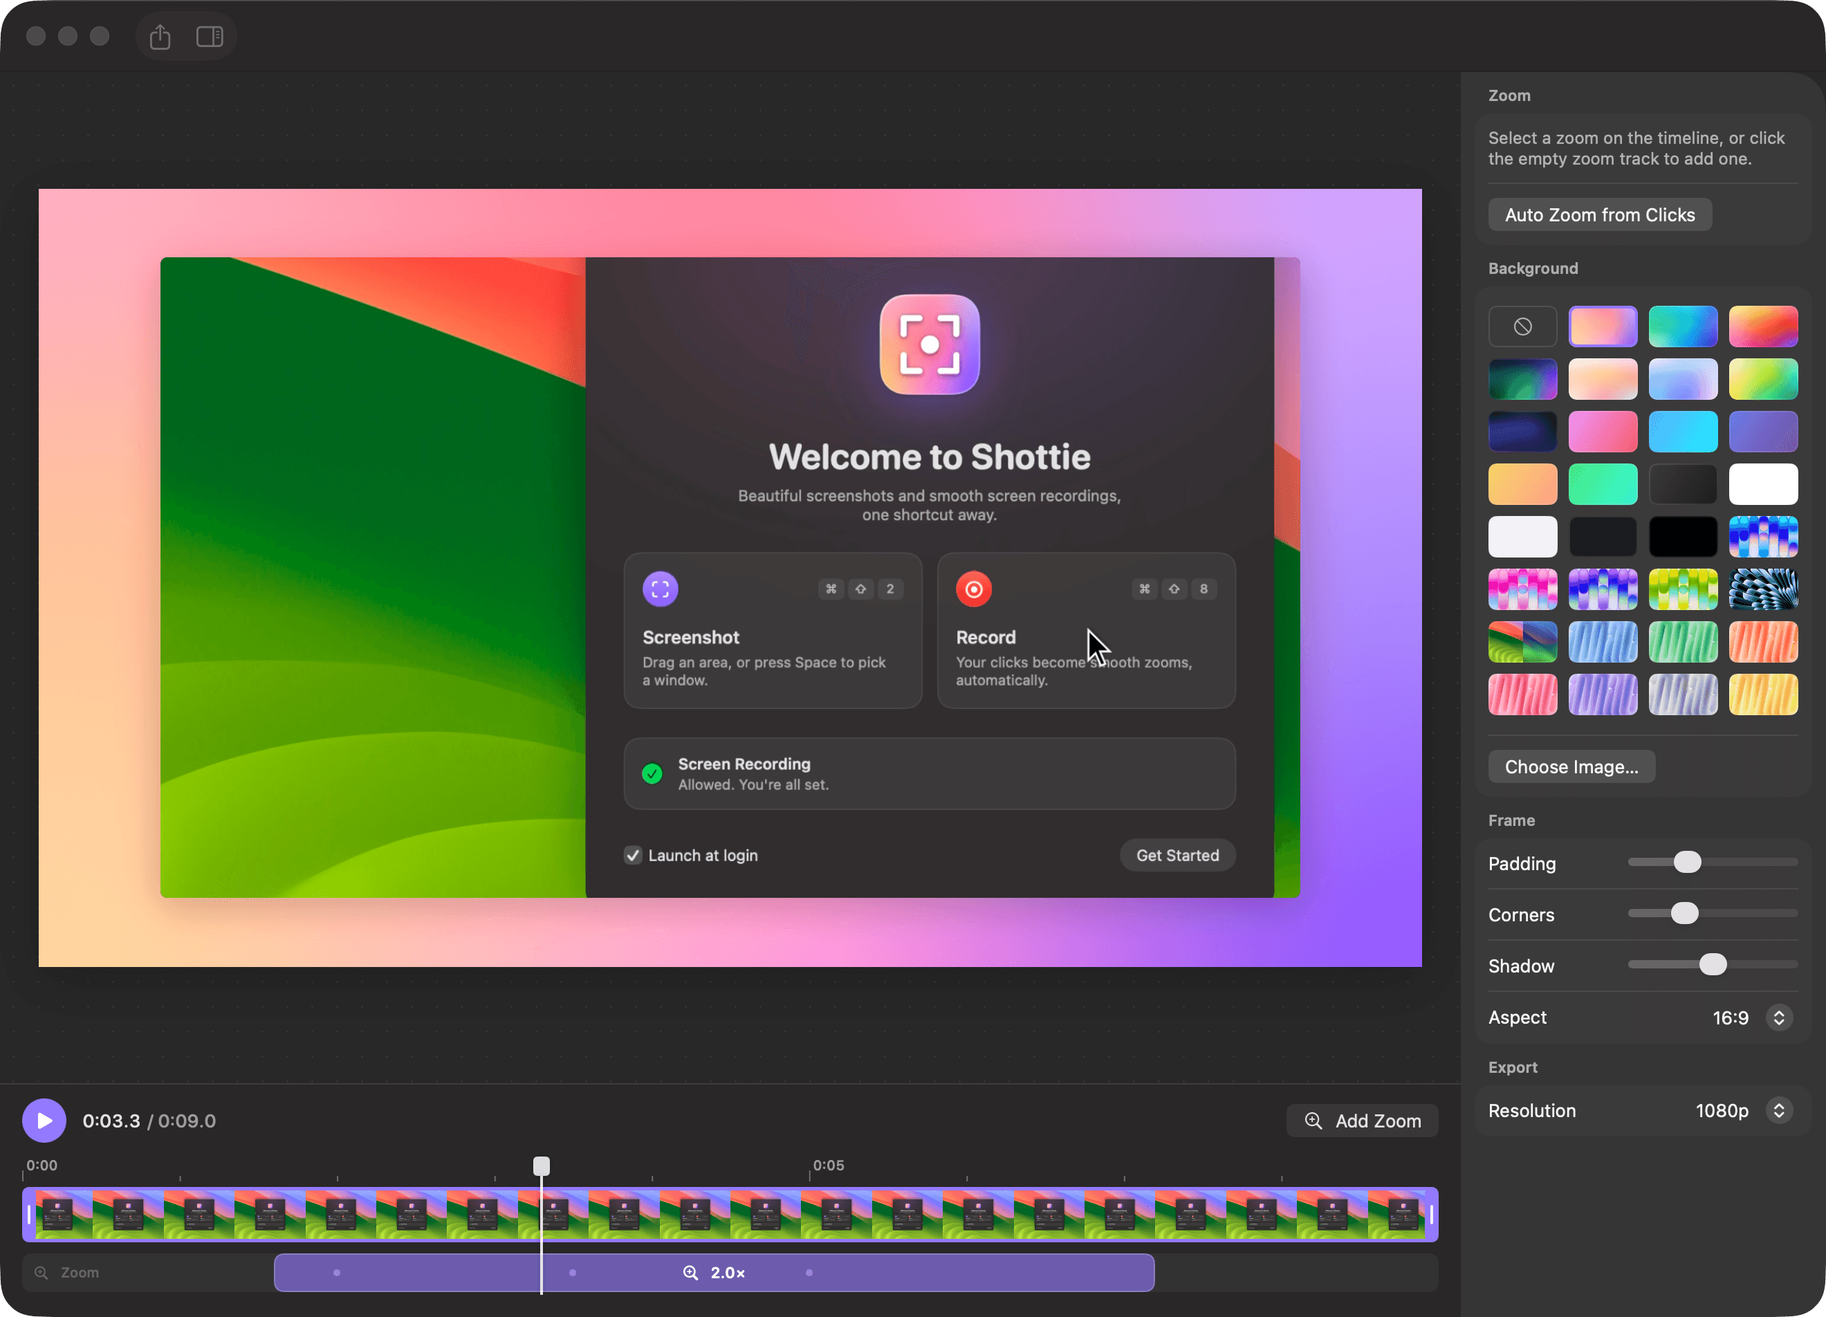This screenshot has height=1317, width=1826.
Task: Select the no-background swatch
Action: pos(1522,327)
